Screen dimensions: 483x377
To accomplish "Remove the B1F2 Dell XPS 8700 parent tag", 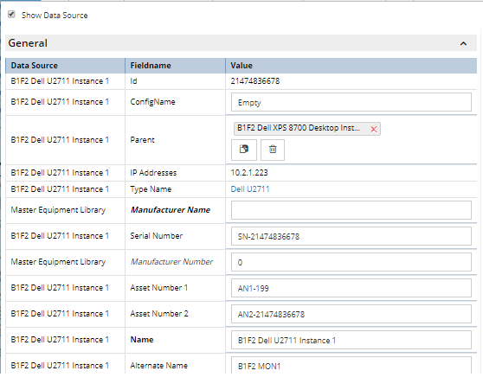I will click(374, 129).
